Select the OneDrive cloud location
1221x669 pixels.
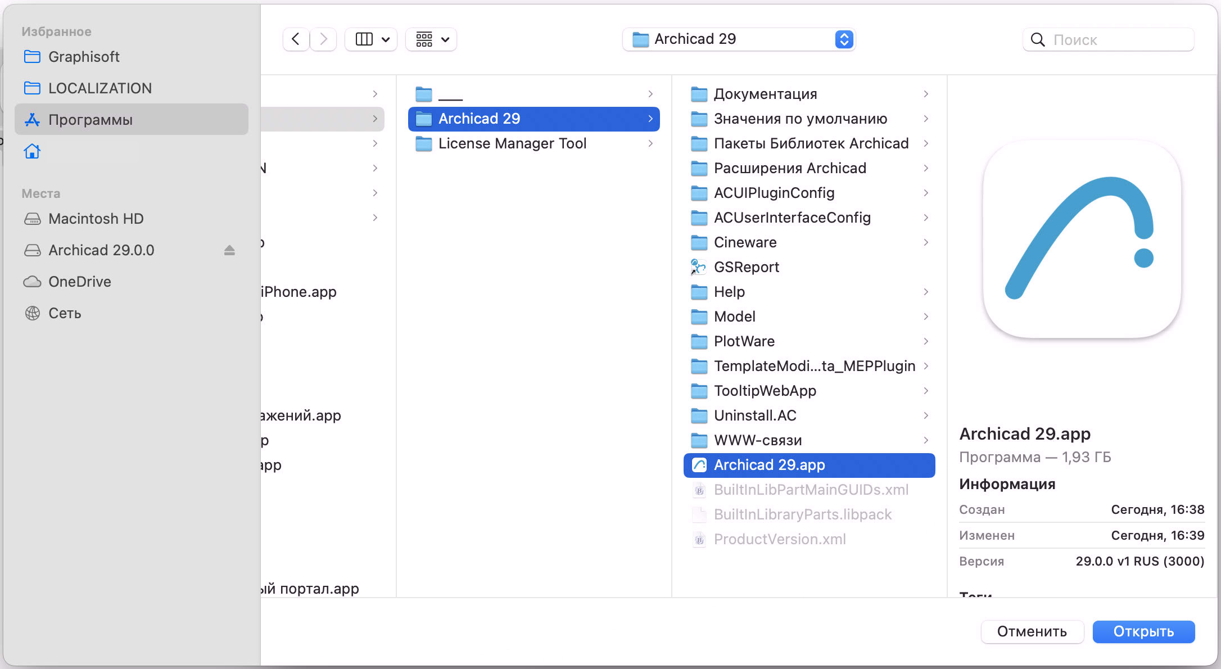click(x=79, y=282)
